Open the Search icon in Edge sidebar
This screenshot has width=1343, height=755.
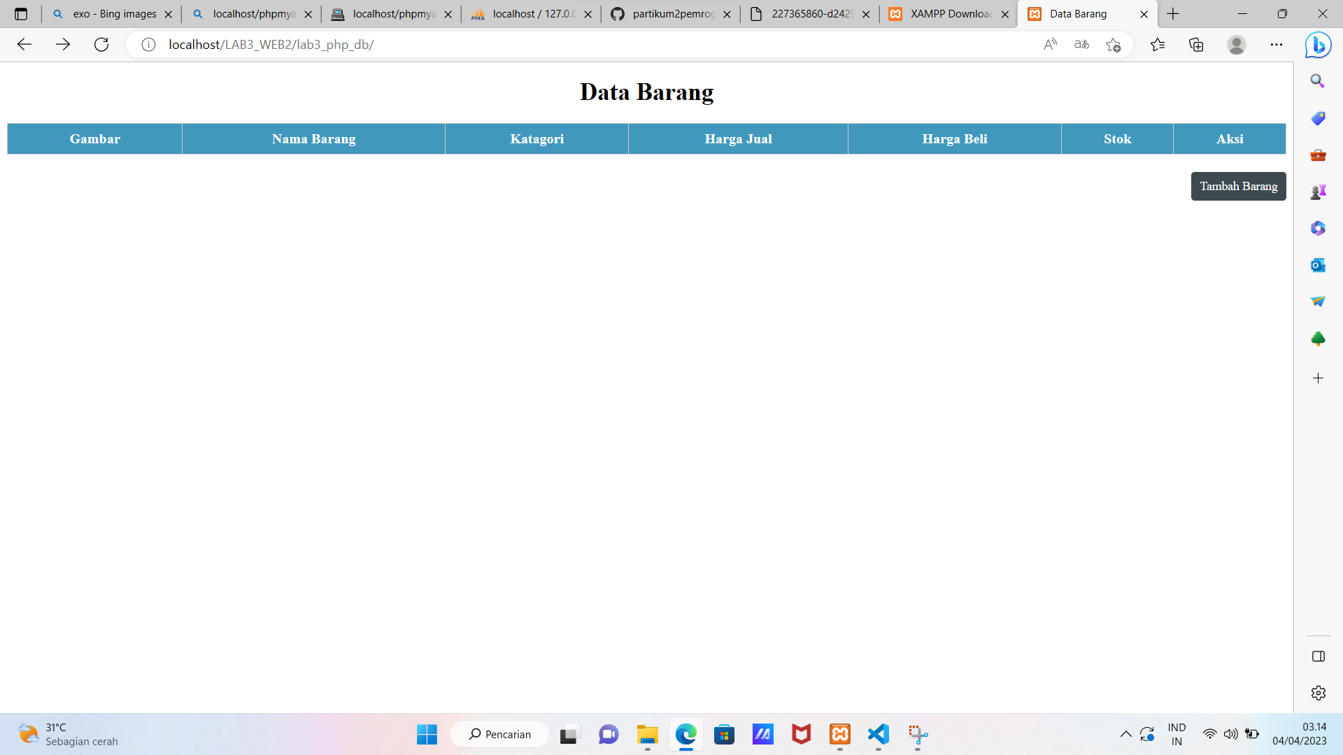click(1318, 80)
